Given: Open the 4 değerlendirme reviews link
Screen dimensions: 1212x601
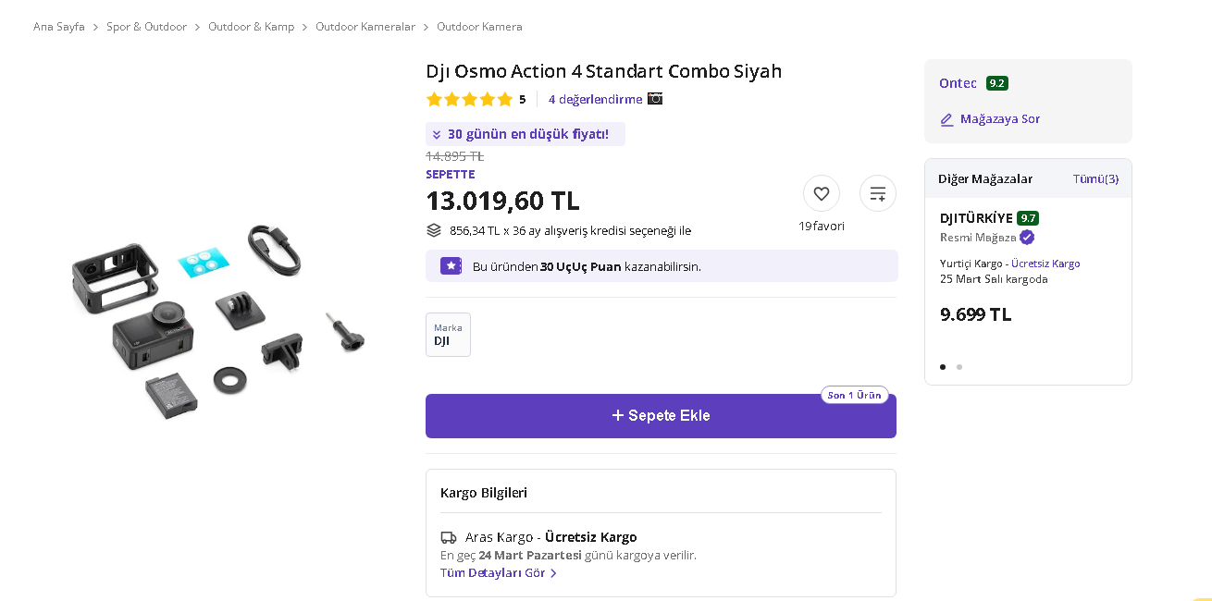Looking at the screenshot, I should [x=595, y=99].
